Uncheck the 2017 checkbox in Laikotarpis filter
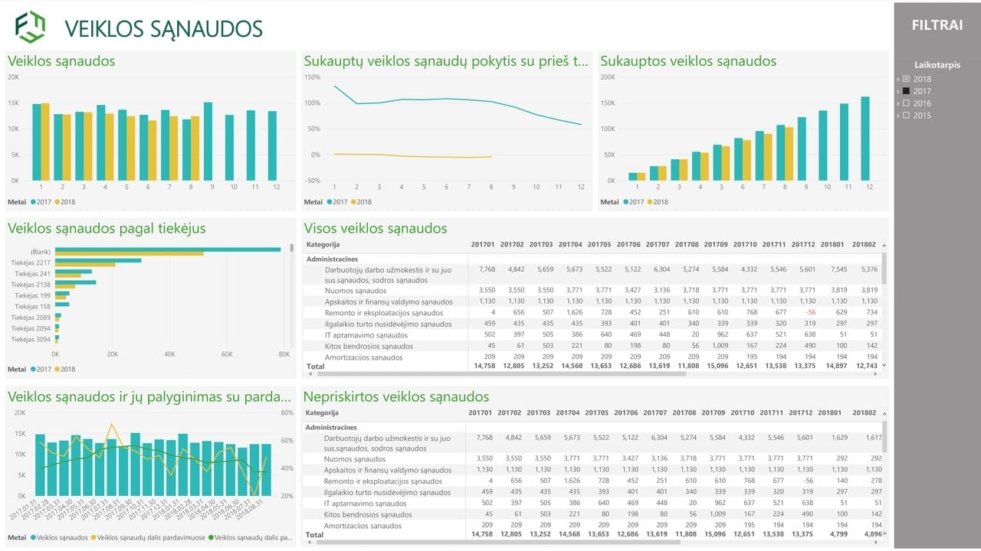This screenshot has width=981, height=551. click(x=907, y=91)
